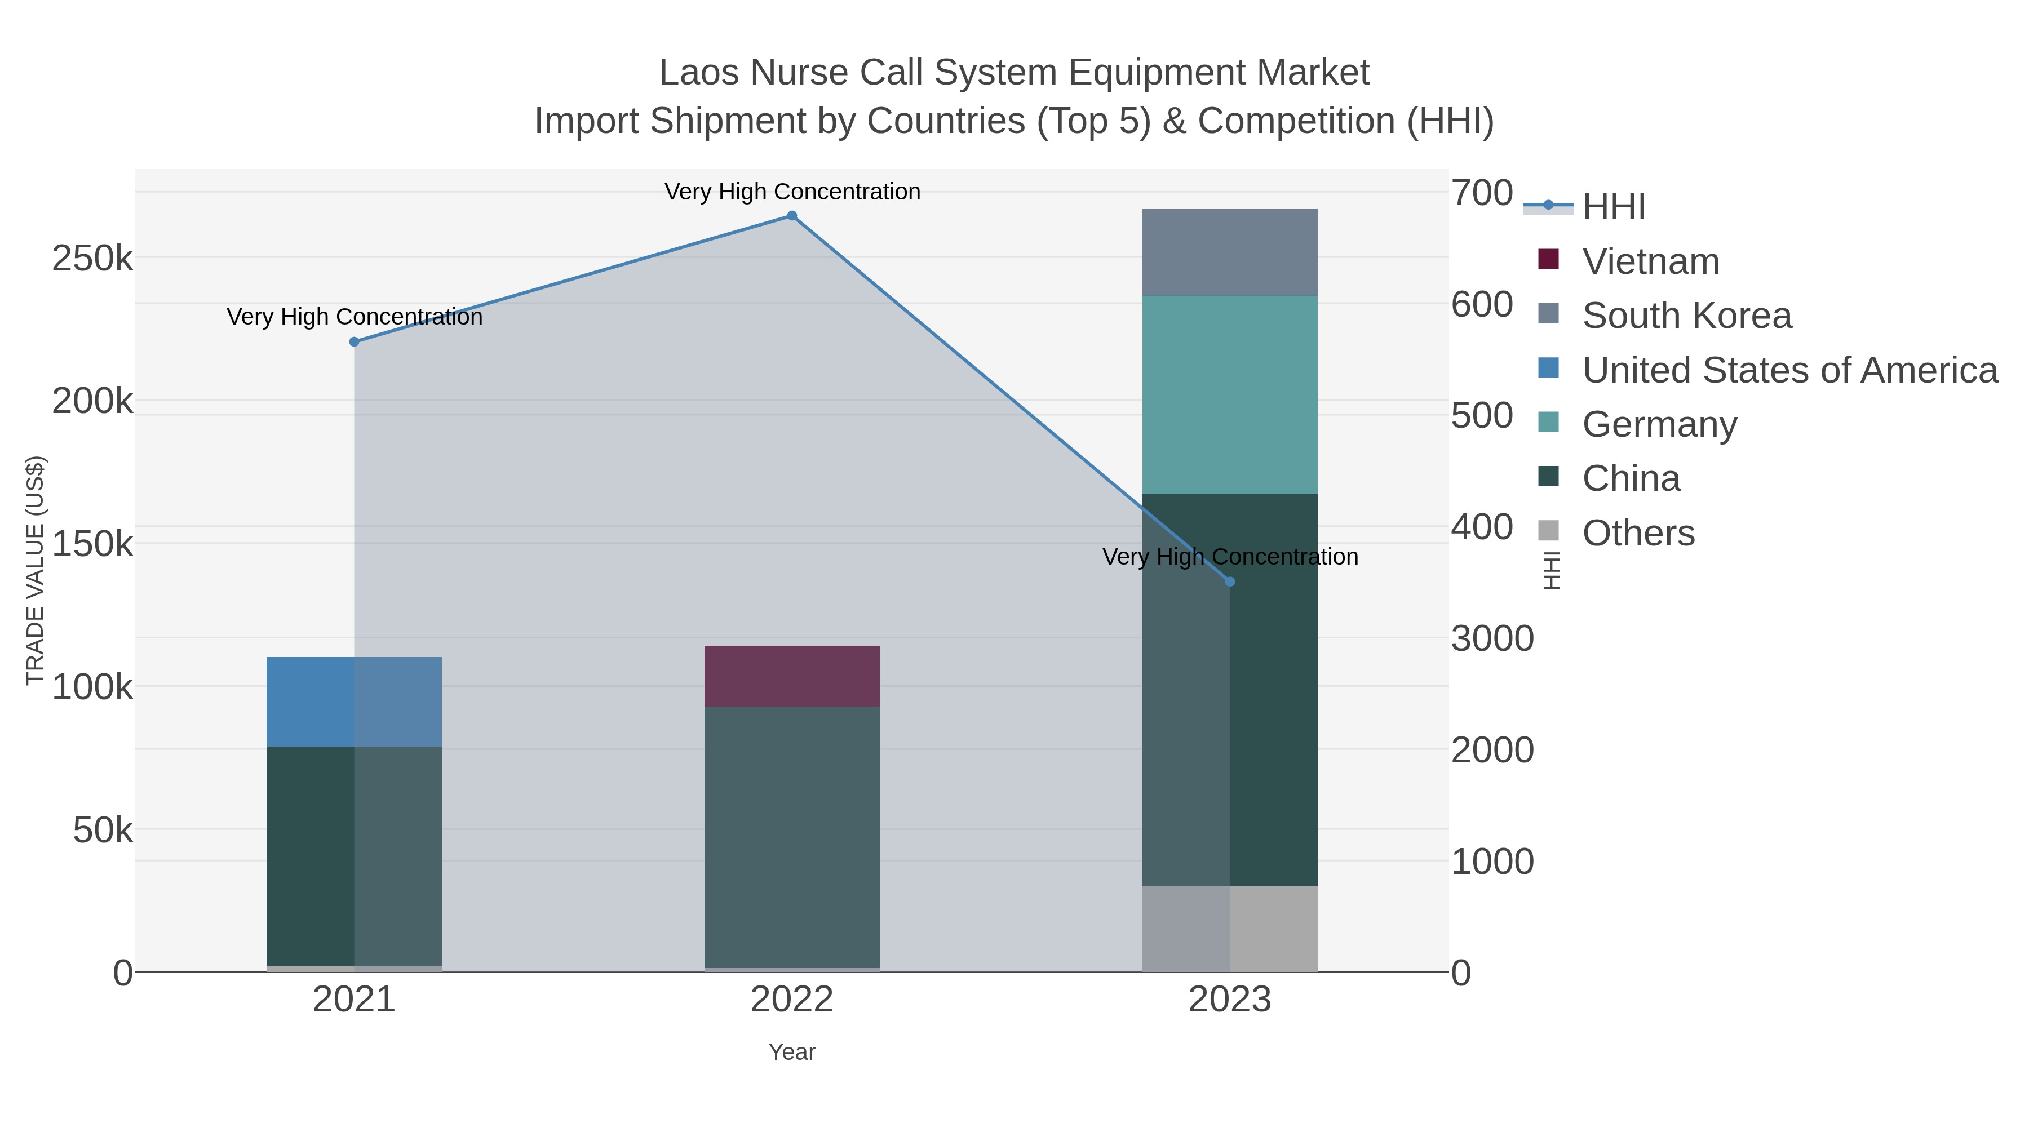Click the 50k left axis tick label
Image resolution: width=2029 pixels, height=1141 pixels.
pyautogui.click(x=103, y=830)
